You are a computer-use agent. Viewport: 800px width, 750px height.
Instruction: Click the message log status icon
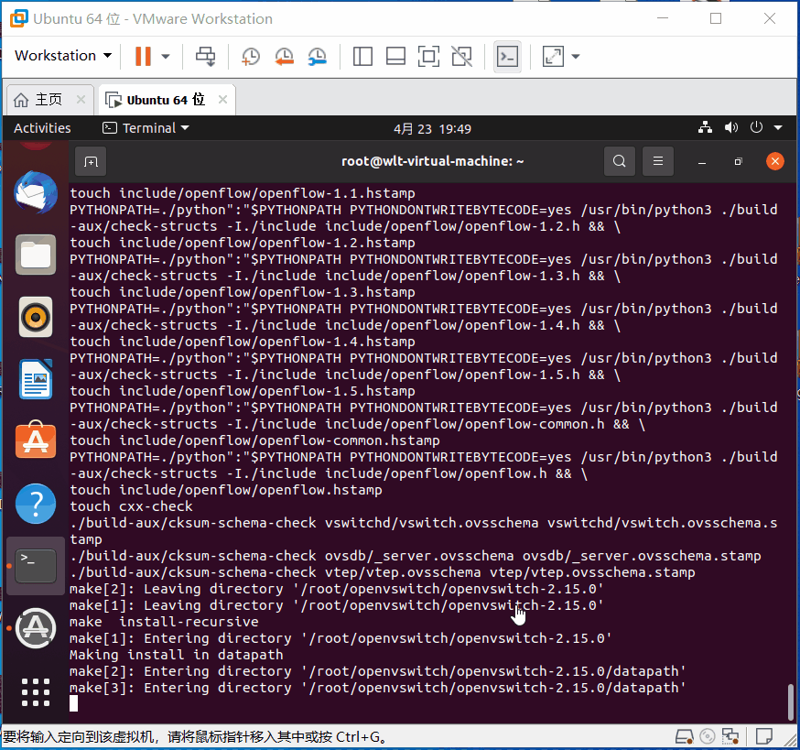(x=763, y=737)
